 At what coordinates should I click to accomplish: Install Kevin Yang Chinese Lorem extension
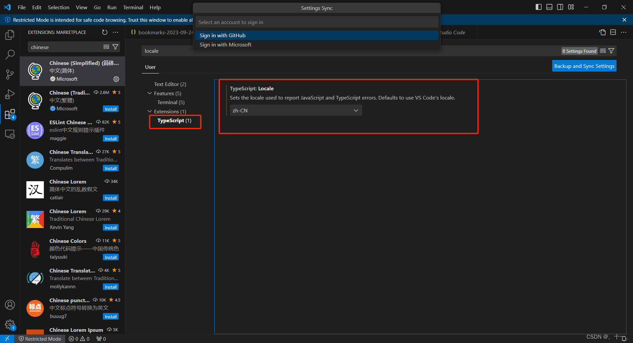(111, 228)
